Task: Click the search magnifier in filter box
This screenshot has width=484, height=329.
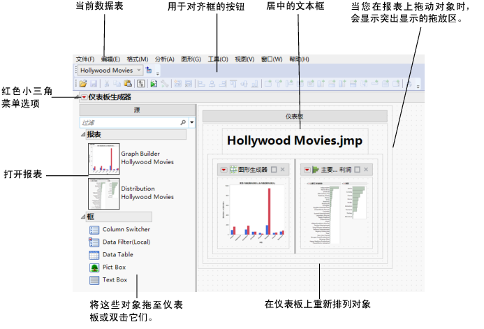Action: point(183,122)
